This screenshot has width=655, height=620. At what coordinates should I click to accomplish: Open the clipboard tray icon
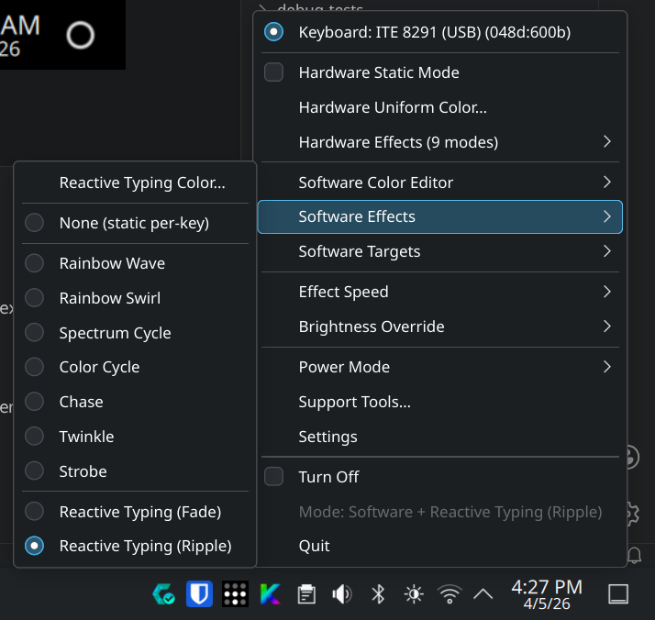(306, 594)
